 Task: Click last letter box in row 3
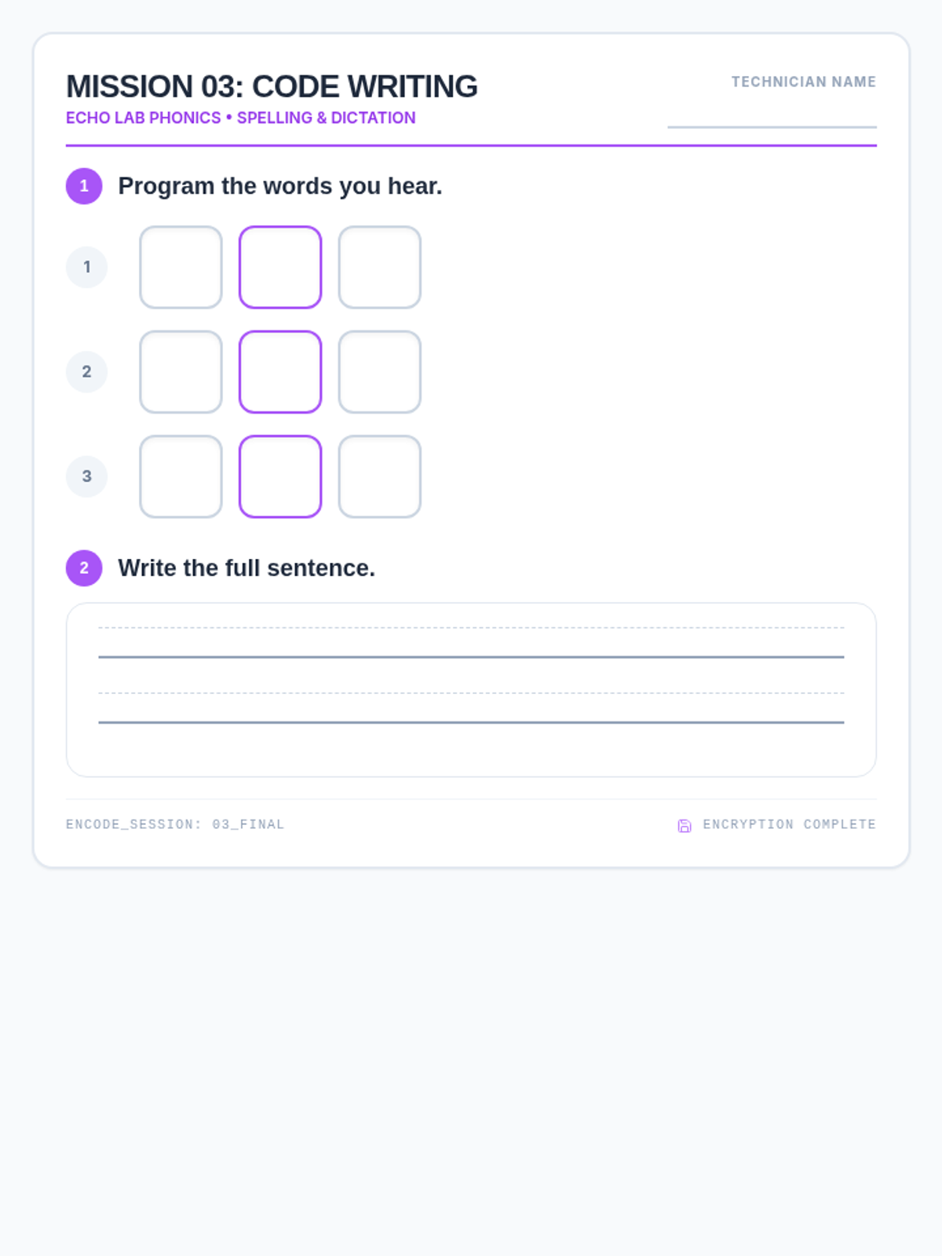point(380,476)
